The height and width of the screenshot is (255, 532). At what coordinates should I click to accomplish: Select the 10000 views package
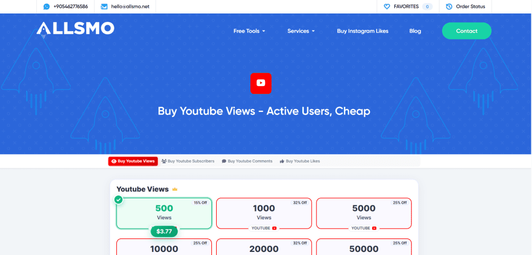click(x=164, y=247)
